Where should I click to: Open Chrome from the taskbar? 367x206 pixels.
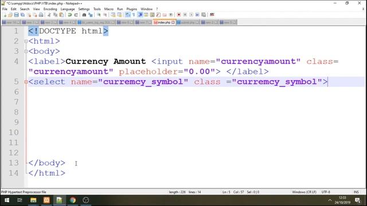point(73,200)
